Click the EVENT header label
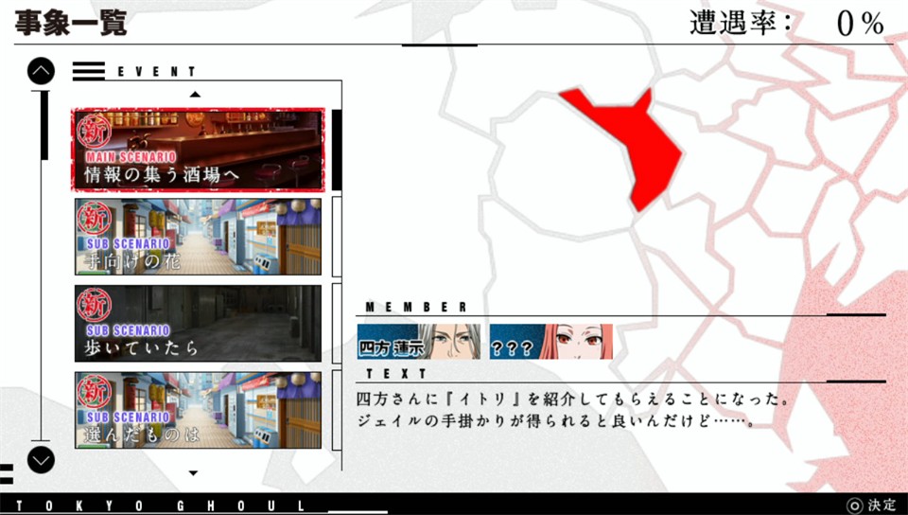The width and height of the screenshot is (908, 515). (156, 72)
